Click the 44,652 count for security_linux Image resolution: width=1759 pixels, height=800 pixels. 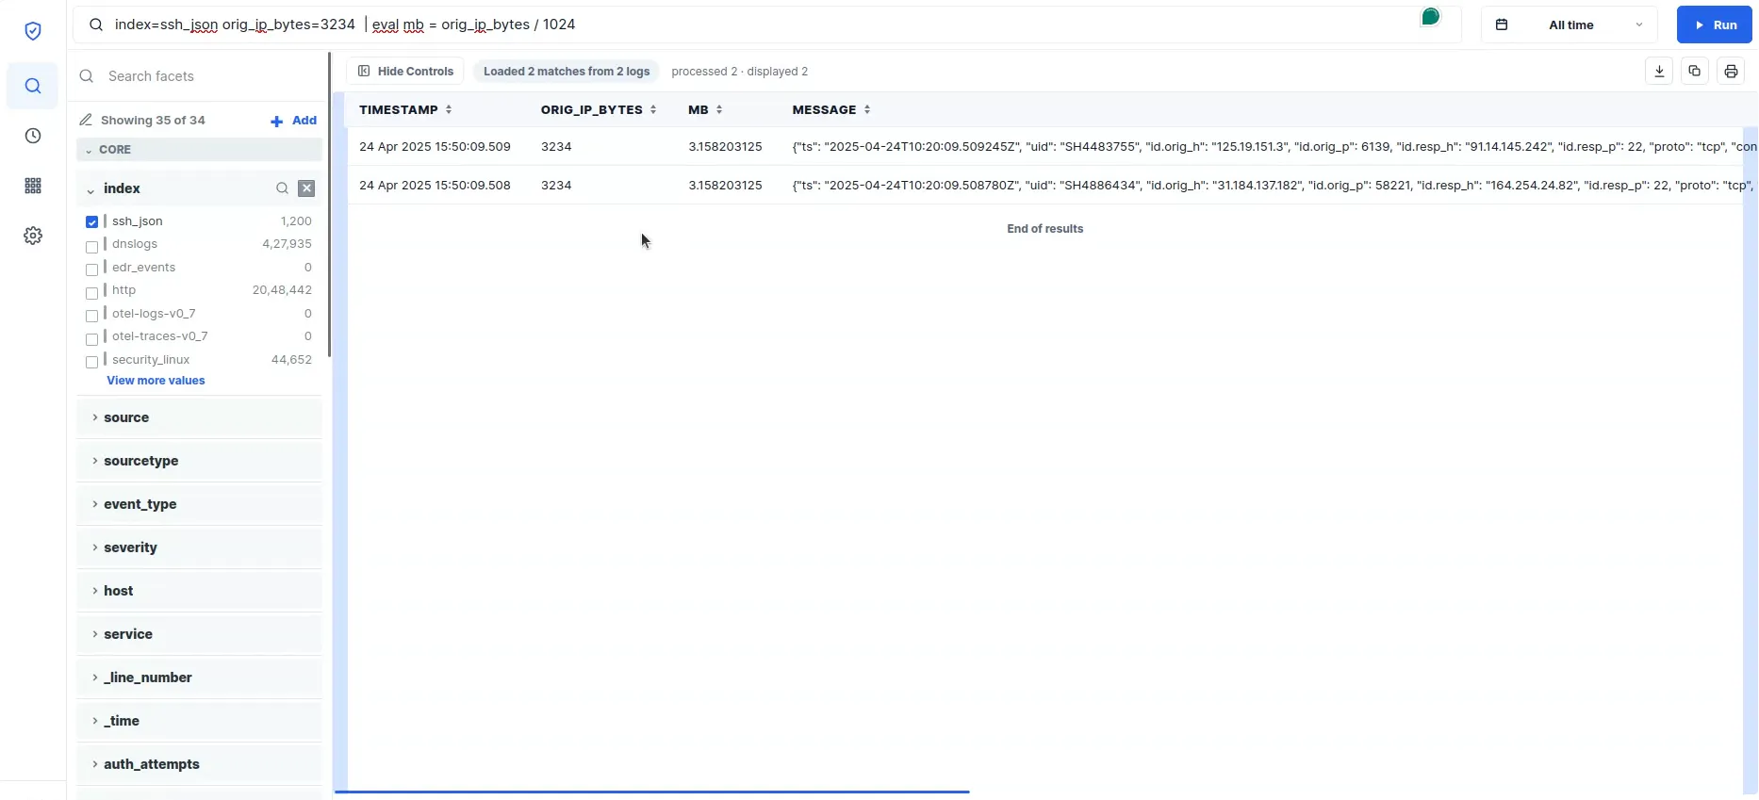pos(291,360)
